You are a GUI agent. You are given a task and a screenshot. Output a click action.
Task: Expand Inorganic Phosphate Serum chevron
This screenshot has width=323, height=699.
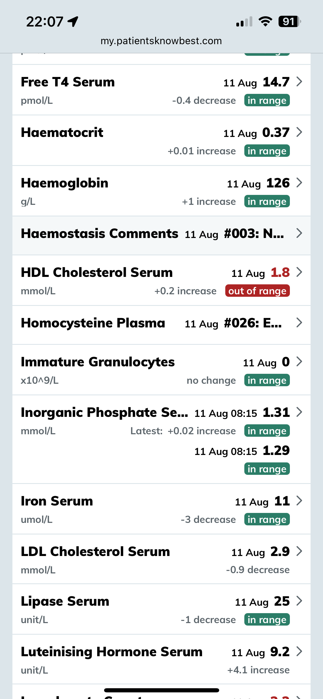click(299, 412)
